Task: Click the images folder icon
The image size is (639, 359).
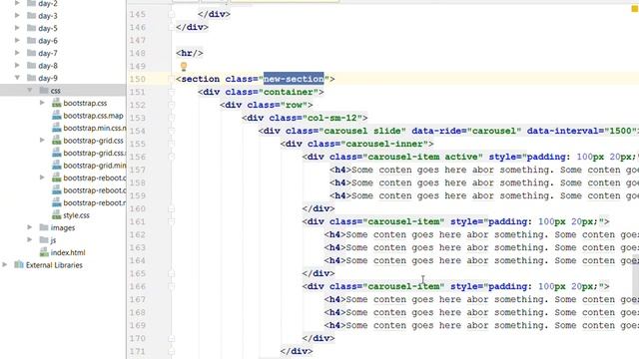Action: pyautogui.click(x=44, y=227)
